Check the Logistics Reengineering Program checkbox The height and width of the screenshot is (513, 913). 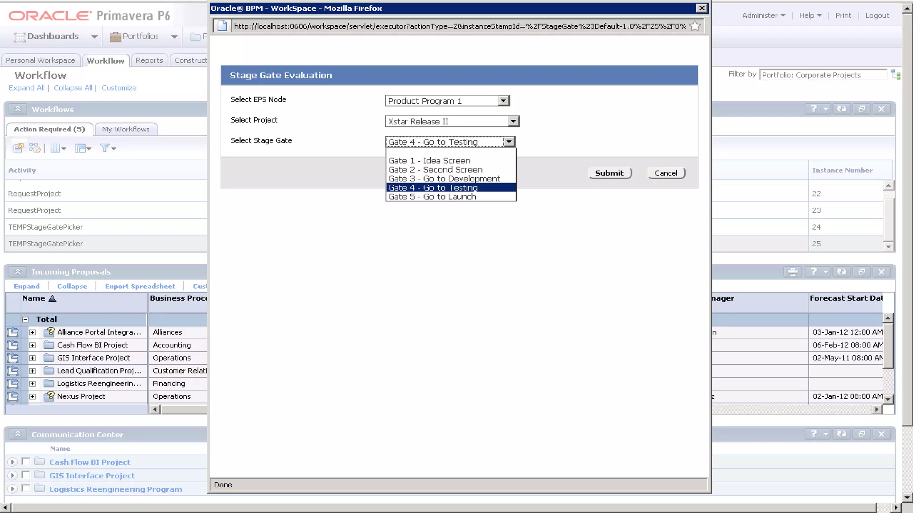(26, 489)
